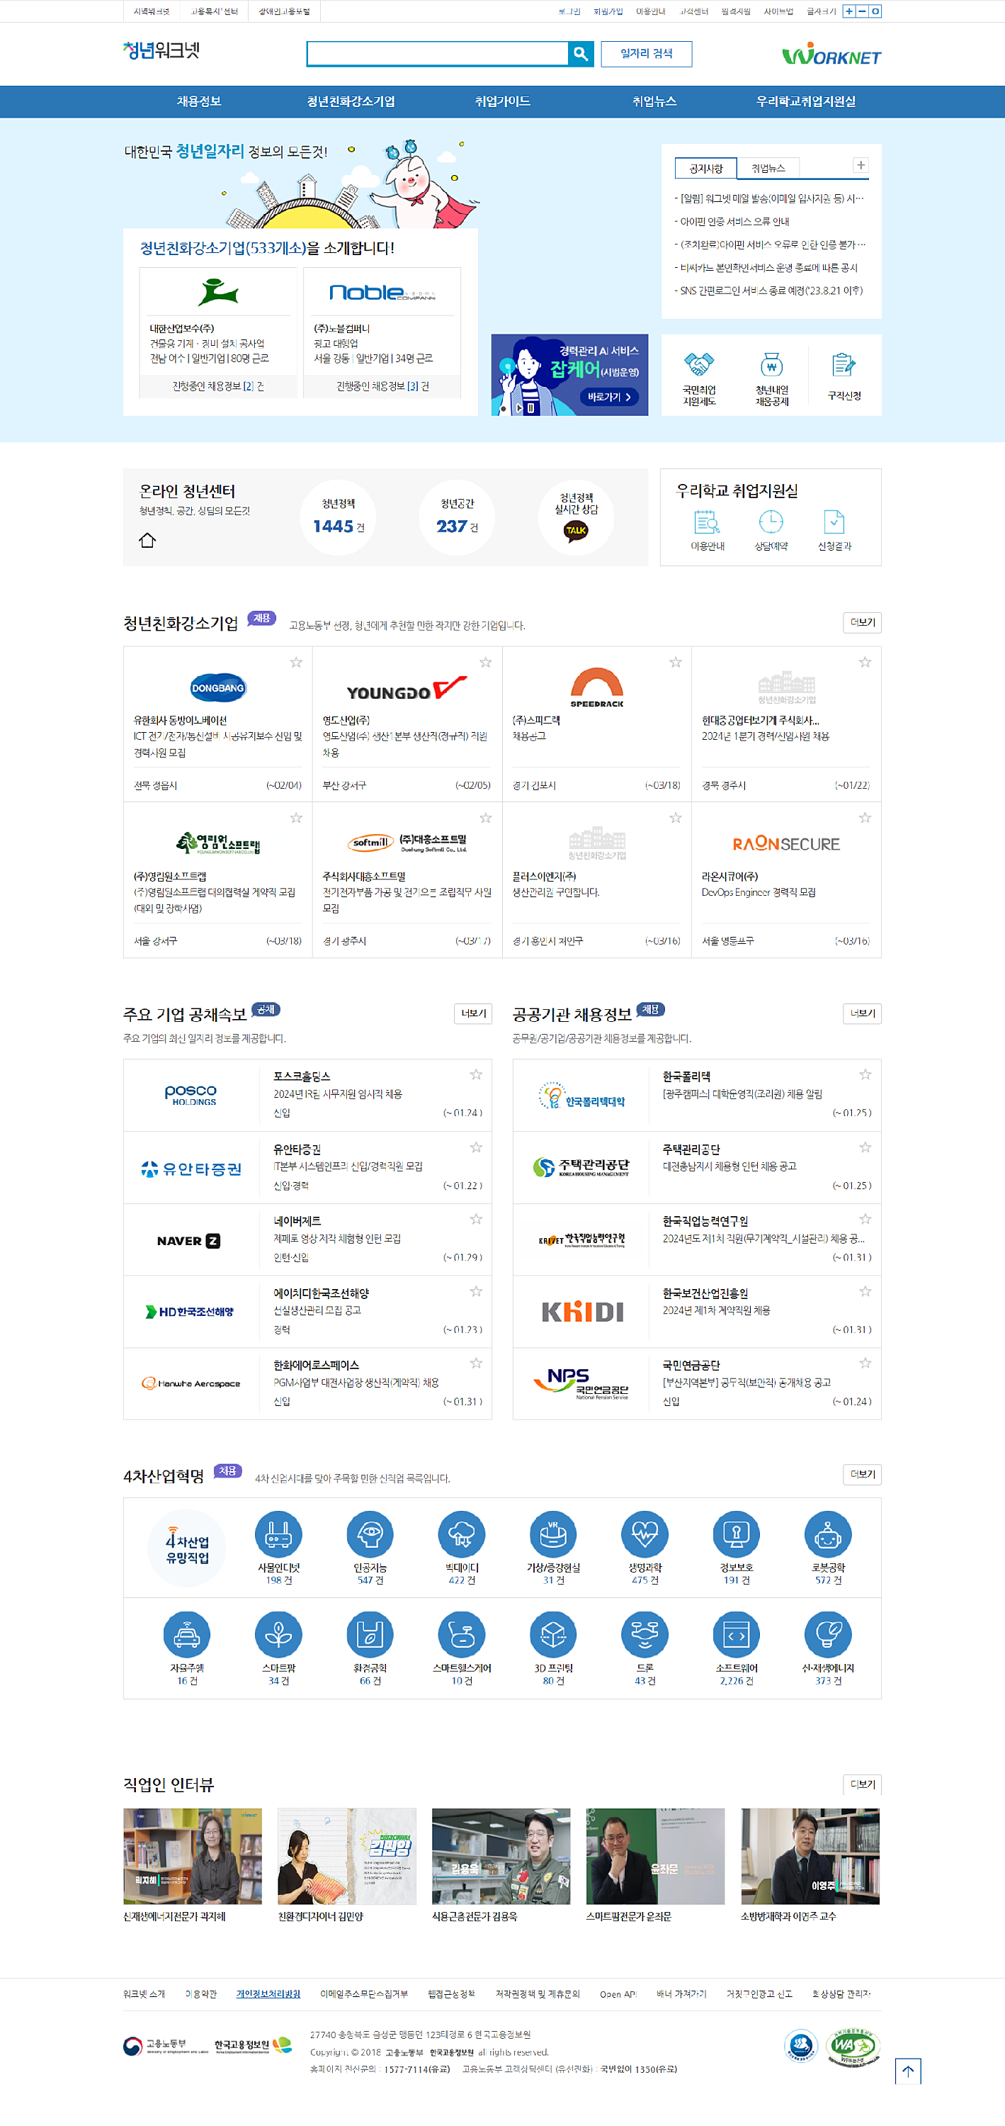This screenshot has height=2126, width=1005.
Task: Open the 우리학교취업지원실 menu
Action: coord(806,101)
